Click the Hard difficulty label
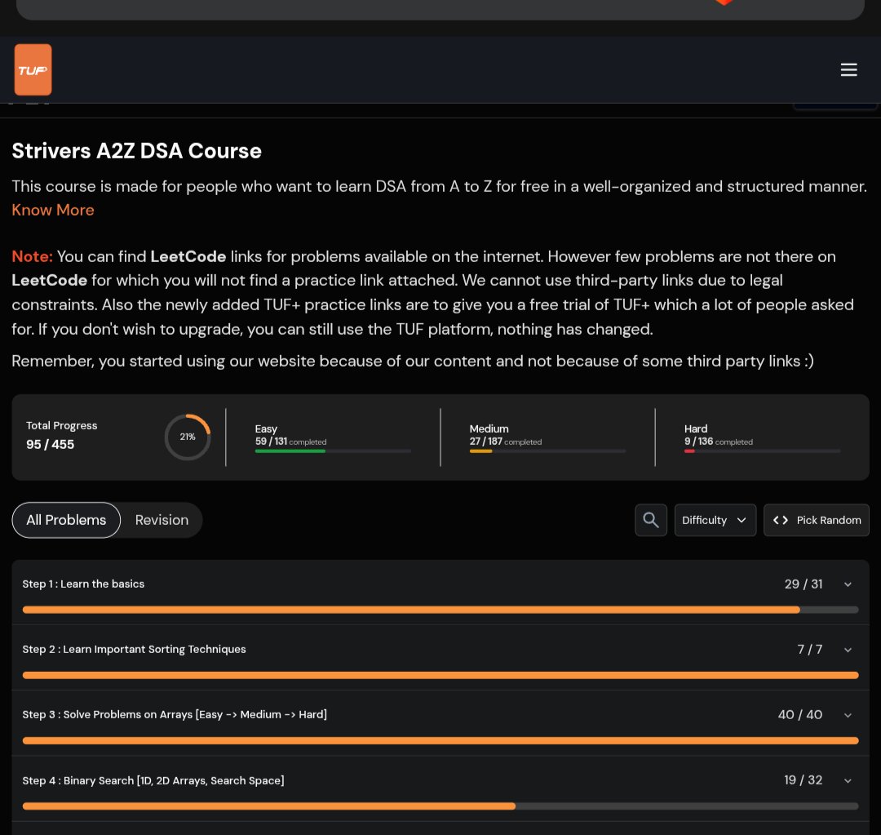This screenshot has height=835, width=881. 696,429
